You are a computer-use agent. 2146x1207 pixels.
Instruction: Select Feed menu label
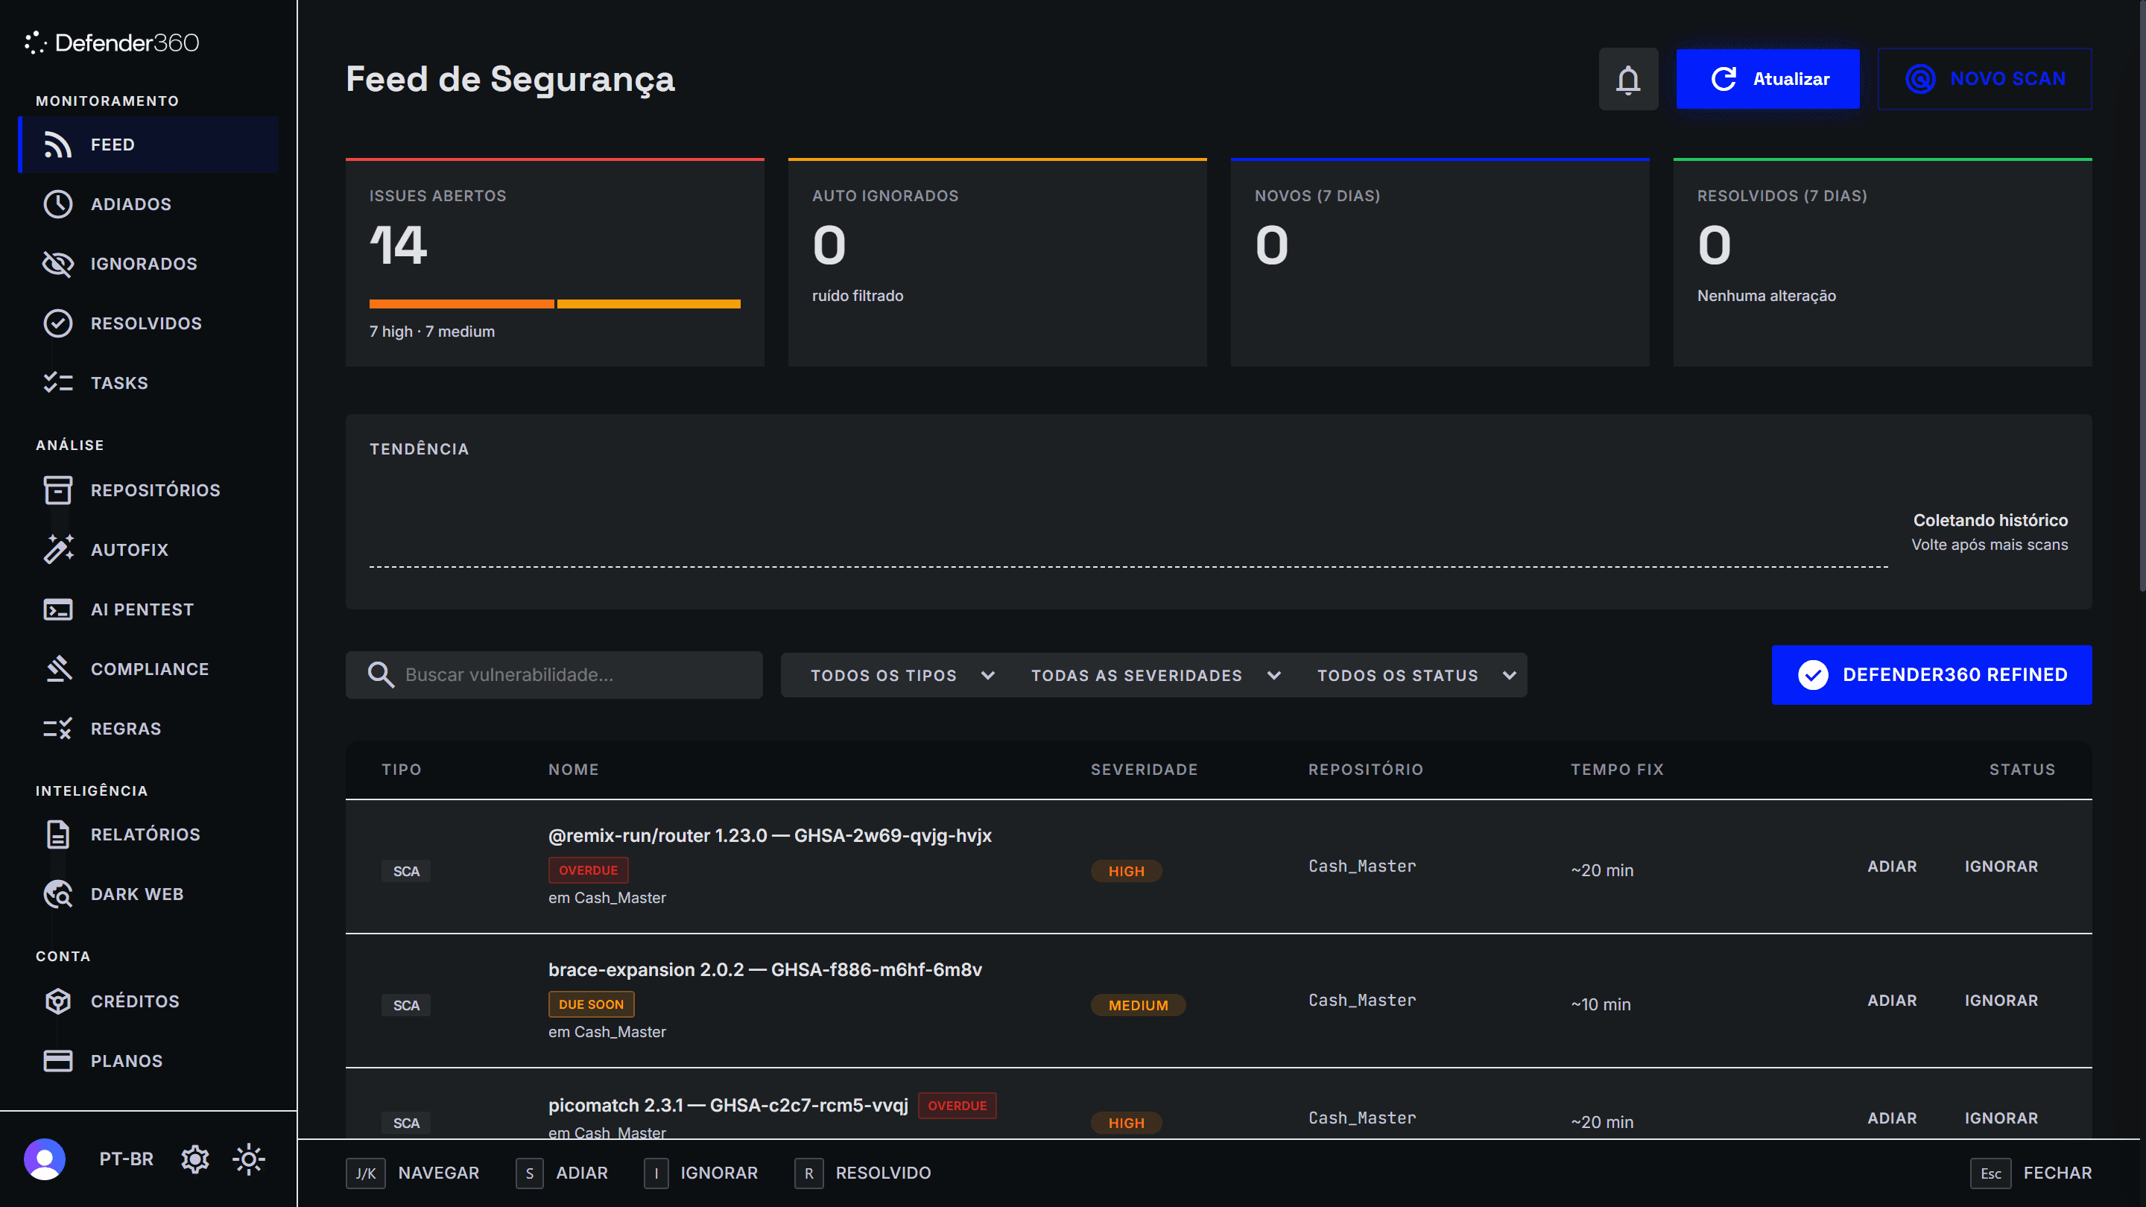[x=113, y=145]
